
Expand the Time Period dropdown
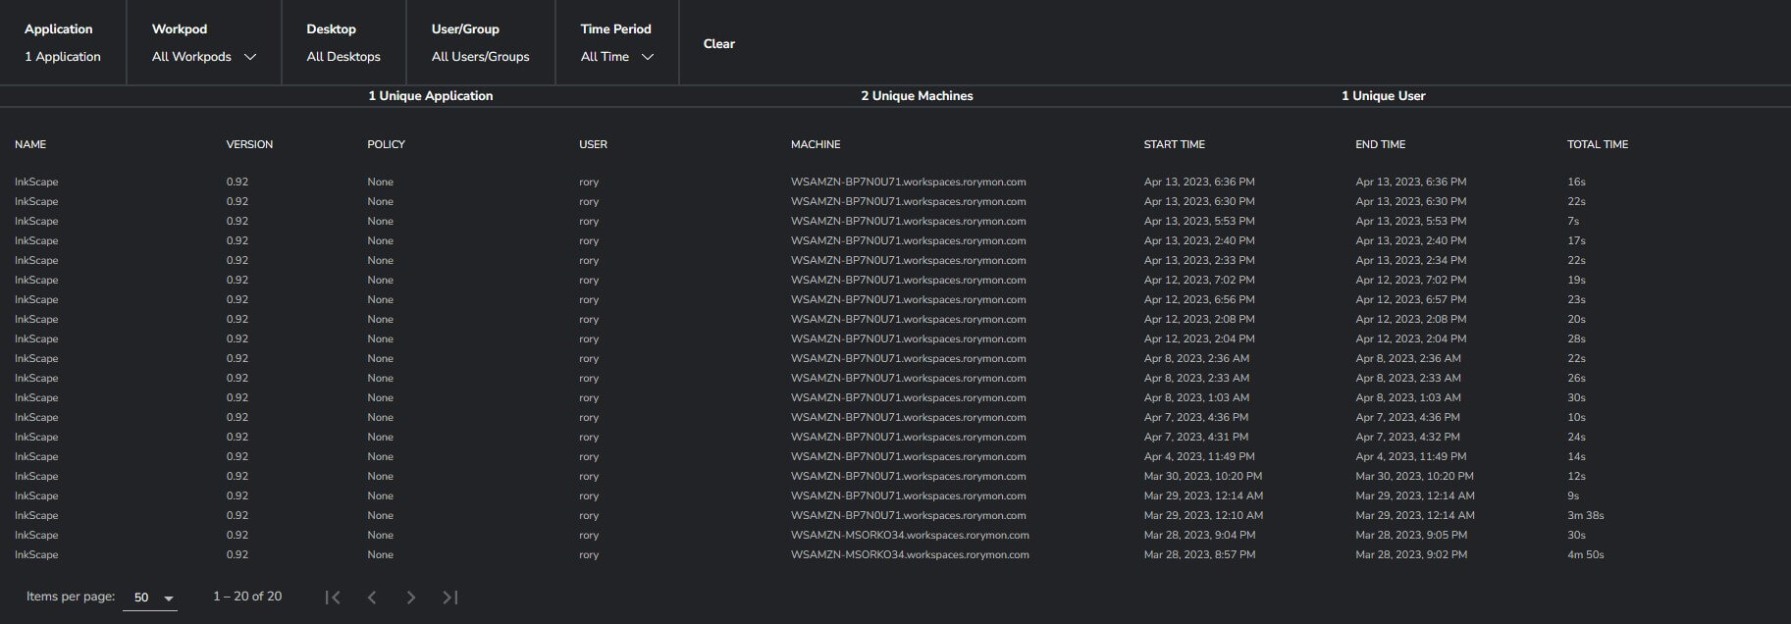point(616,57)
